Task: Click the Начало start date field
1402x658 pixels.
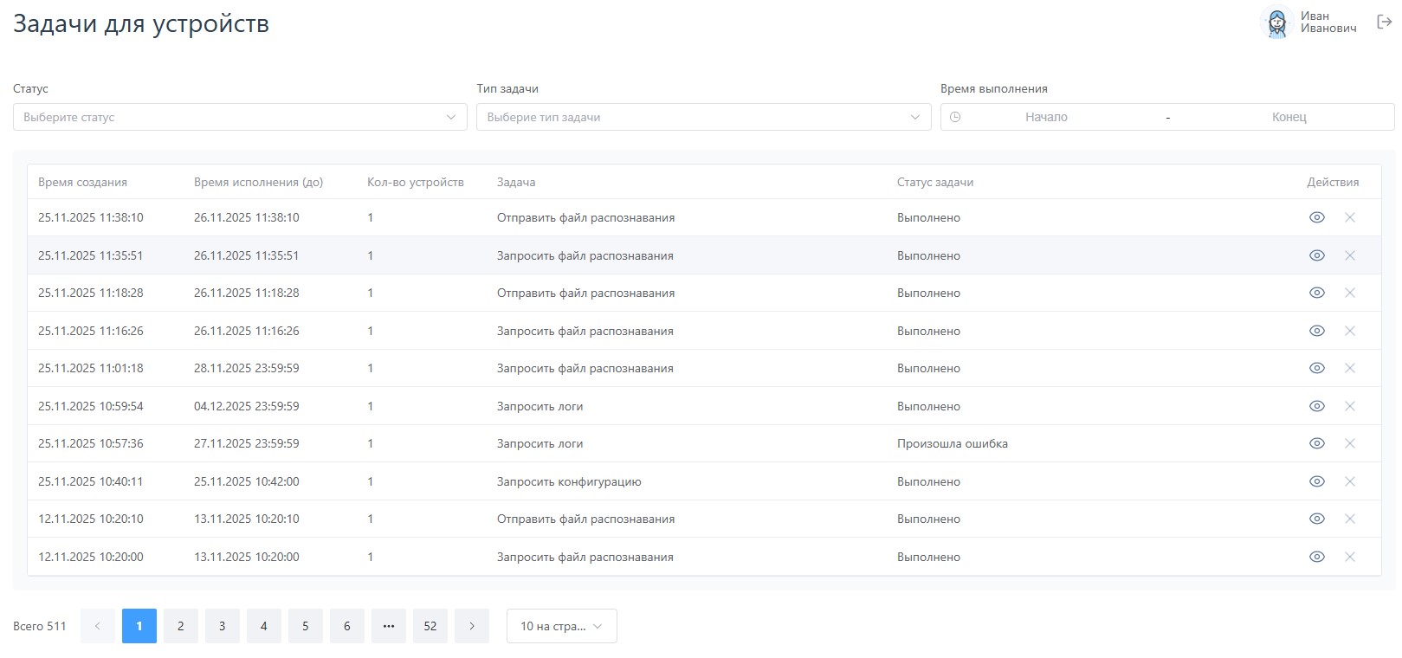Action: [x=1046, y=117]
